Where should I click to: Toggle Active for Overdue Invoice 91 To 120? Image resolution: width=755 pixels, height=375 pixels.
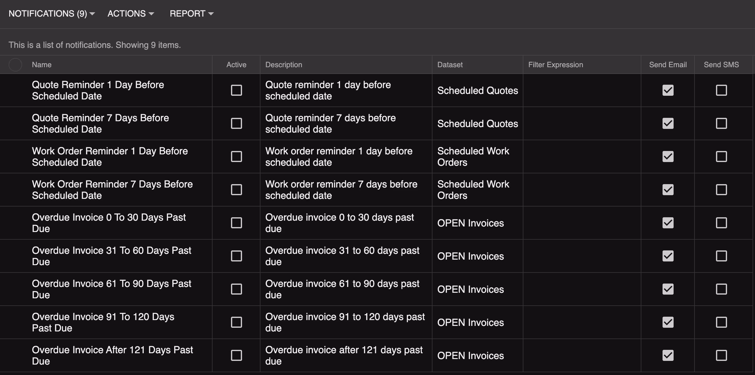[236, 322]
